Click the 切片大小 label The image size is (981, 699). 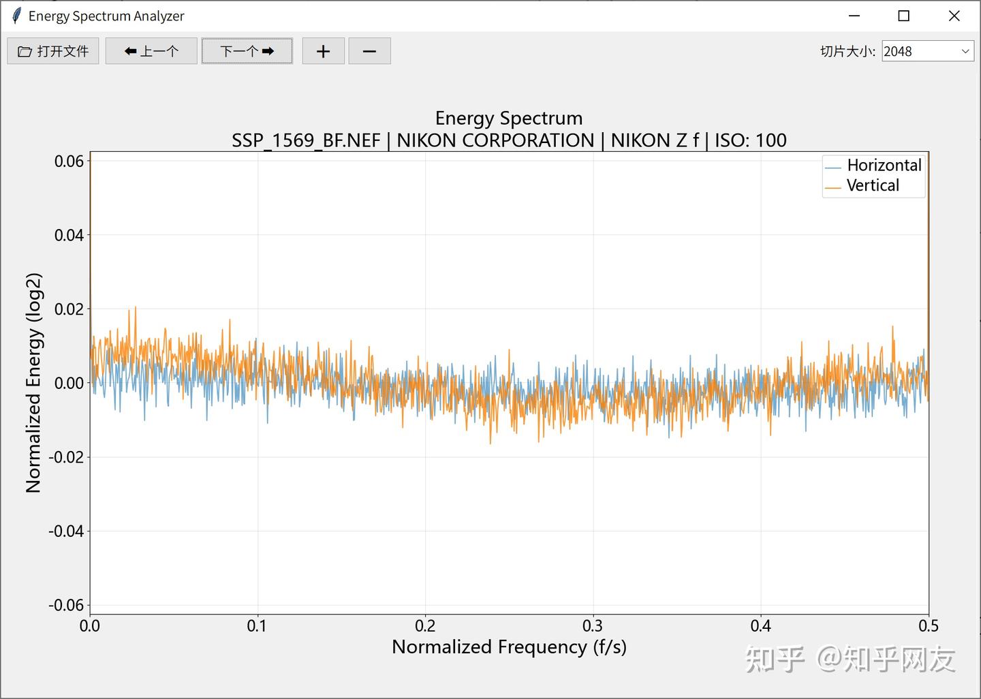click(847, 52)
